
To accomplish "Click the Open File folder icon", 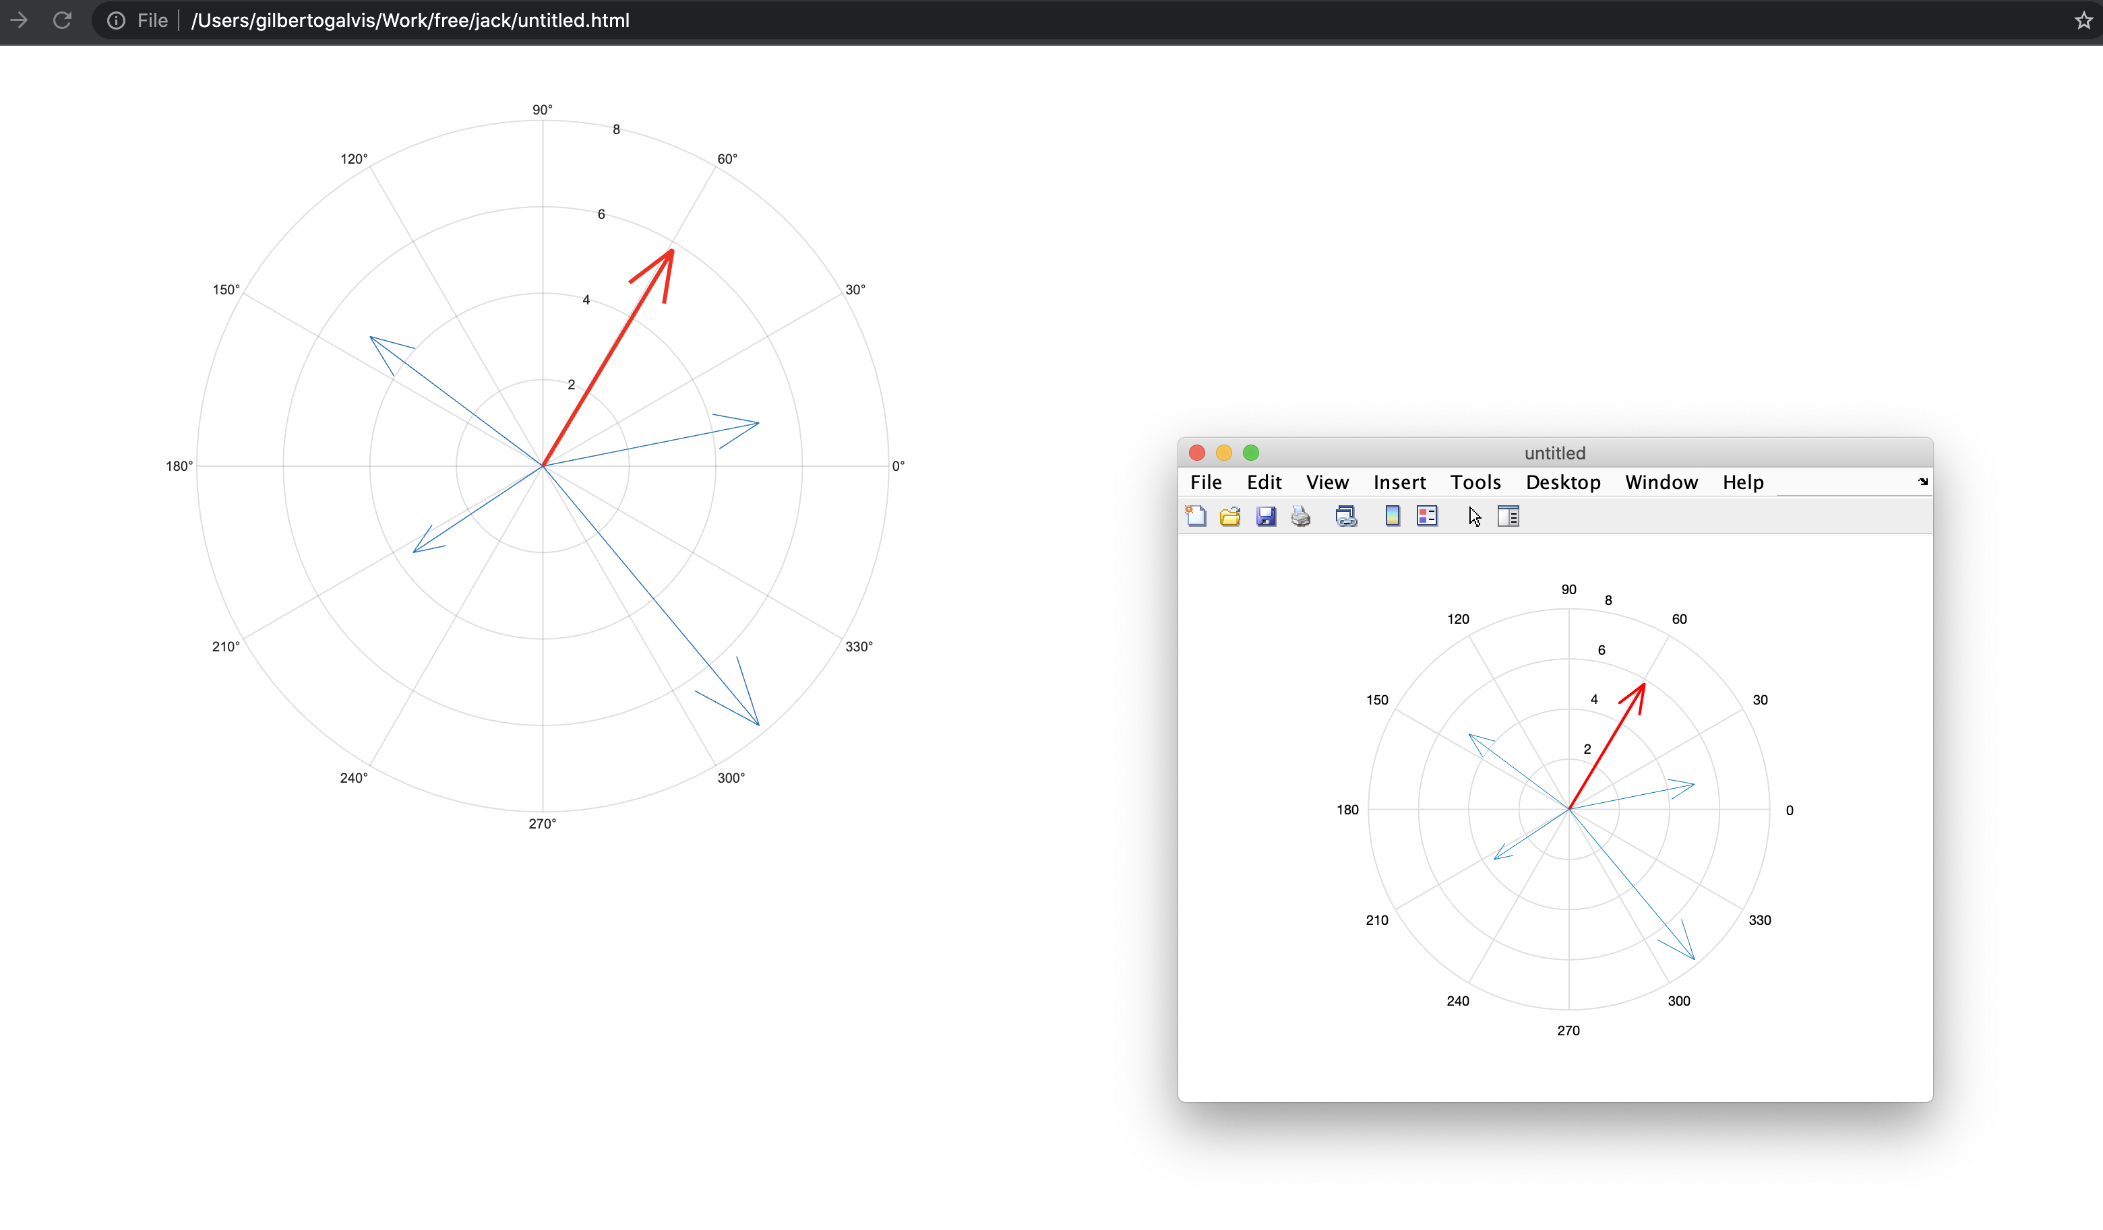I will 1230,516.
